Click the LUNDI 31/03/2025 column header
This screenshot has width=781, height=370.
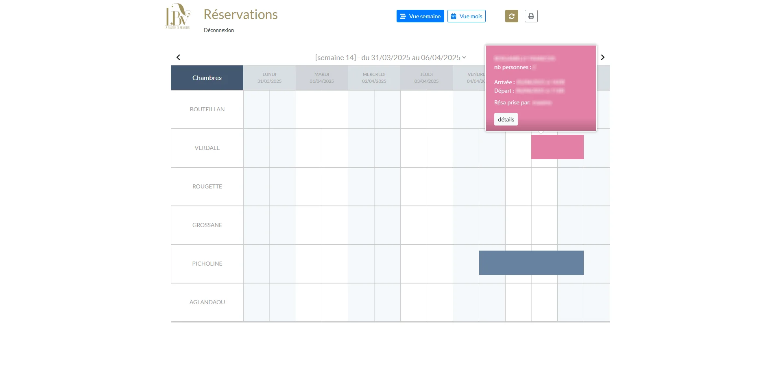click(x=269, y=78)
